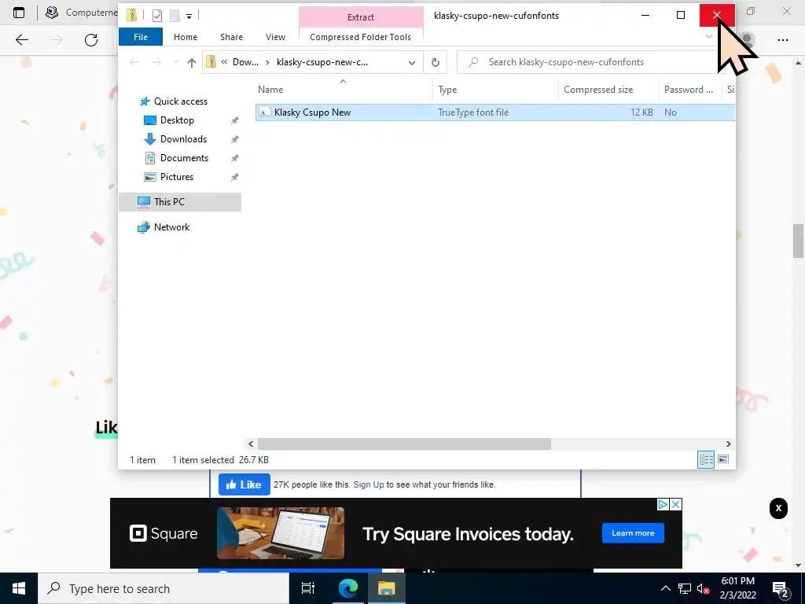Screen dimensions: 805x604
Task: Follow the Sign Up link on webpage
Action: 369,484
